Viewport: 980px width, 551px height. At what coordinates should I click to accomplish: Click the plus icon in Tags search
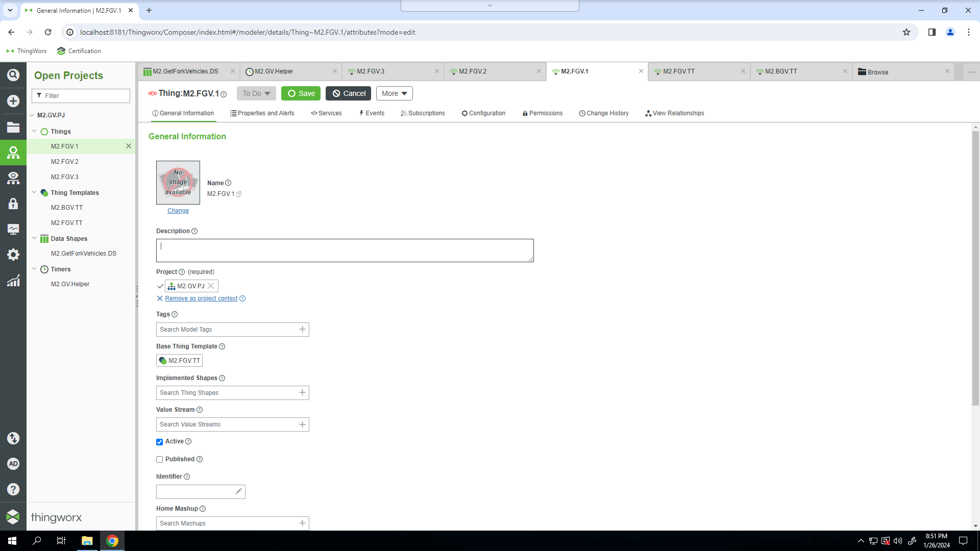pos(302,329)
